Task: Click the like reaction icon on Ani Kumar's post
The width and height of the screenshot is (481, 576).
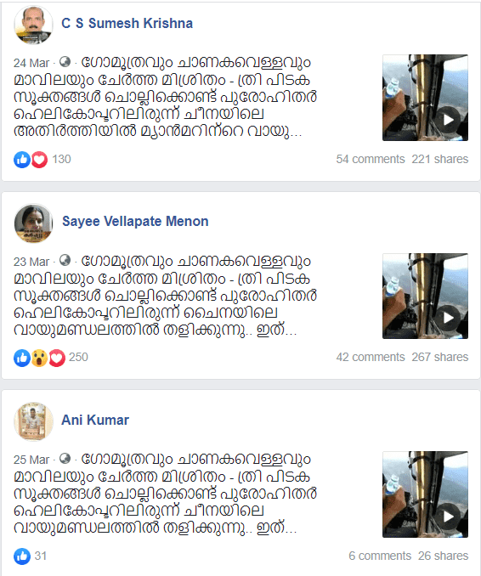Action: coord(22,556)
